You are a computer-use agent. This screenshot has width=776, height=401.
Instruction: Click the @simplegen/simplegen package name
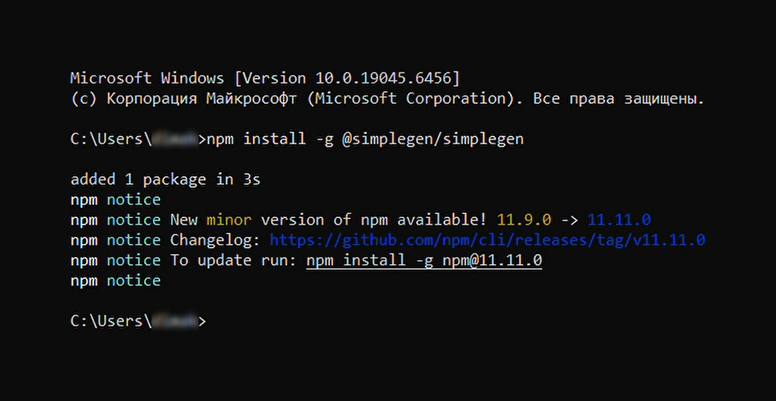pyautogui.click(x=433, y=139)
